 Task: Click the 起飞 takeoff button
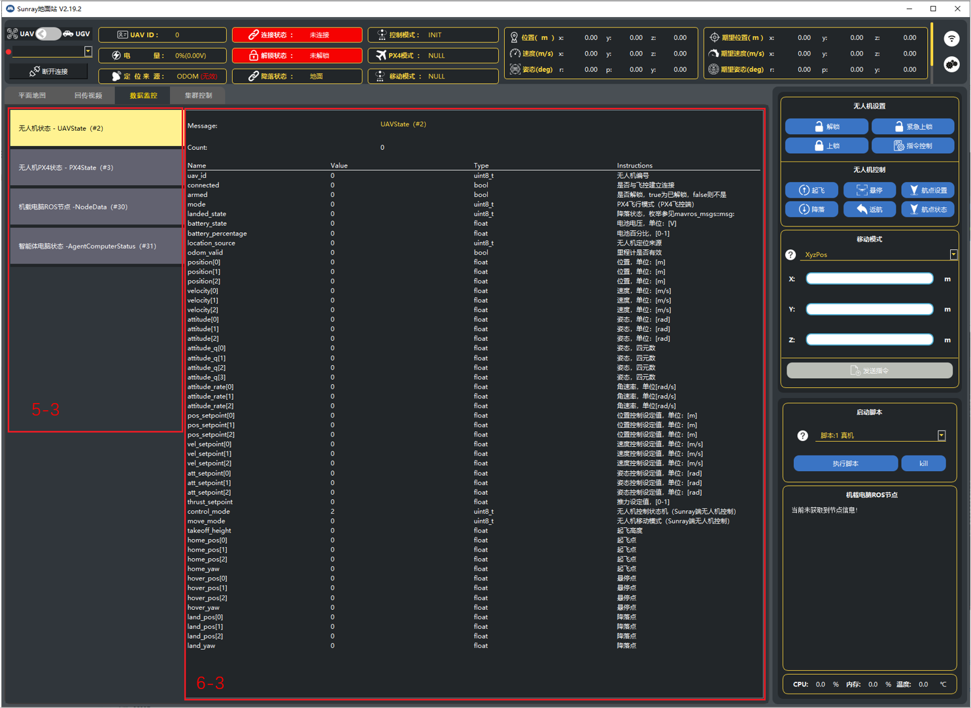(811, 190)
